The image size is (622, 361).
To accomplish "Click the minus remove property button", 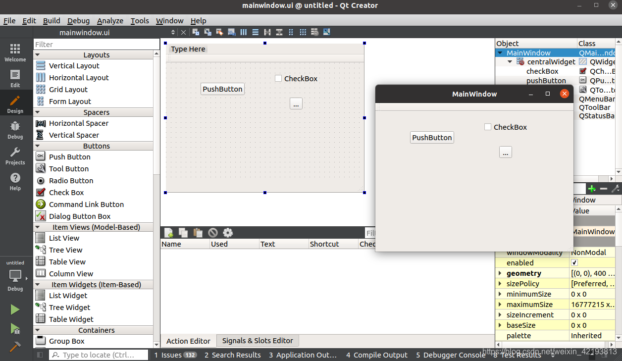I will coord(604,189).
